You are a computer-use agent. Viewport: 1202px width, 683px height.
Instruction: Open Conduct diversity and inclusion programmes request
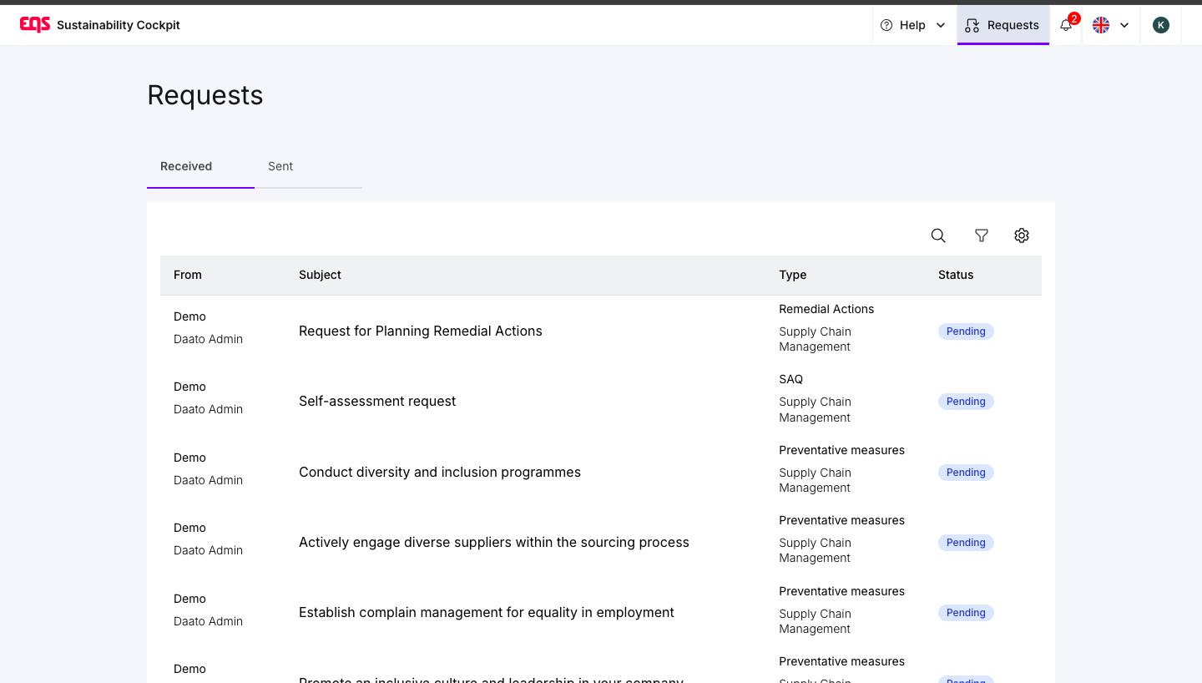tap(440, 473)
